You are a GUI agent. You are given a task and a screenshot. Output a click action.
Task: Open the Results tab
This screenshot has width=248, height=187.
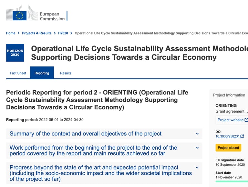tap(66, 73)
